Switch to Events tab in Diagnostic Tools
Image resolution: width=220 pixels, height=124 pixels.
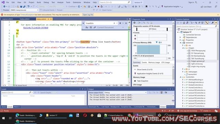click(x=144, y=62)
